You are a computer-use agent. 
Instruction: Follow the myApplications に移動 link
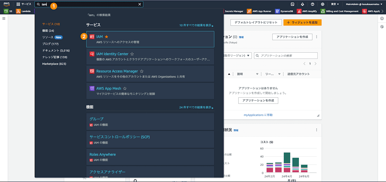[x=258, y=115]
